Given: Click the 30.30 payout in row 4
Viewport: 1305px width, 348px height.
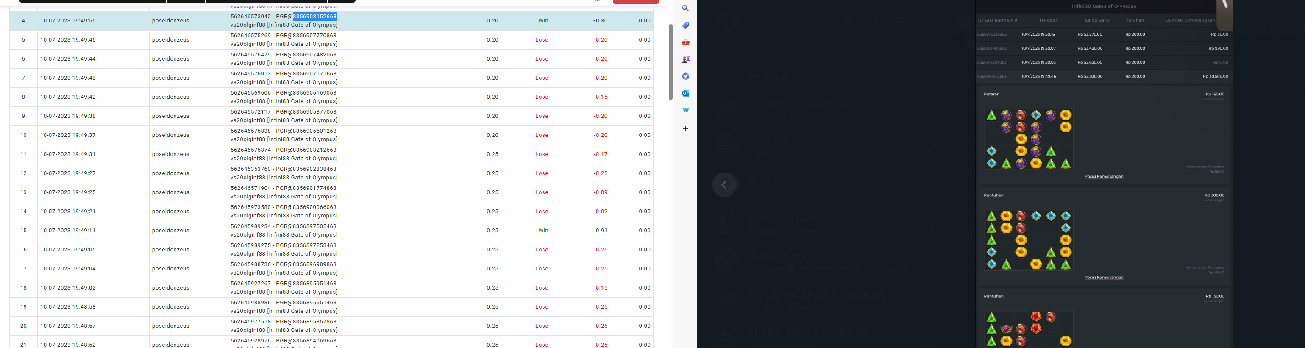Looking at the screenshot, I should pyautogui.click(x=600, y=21).
